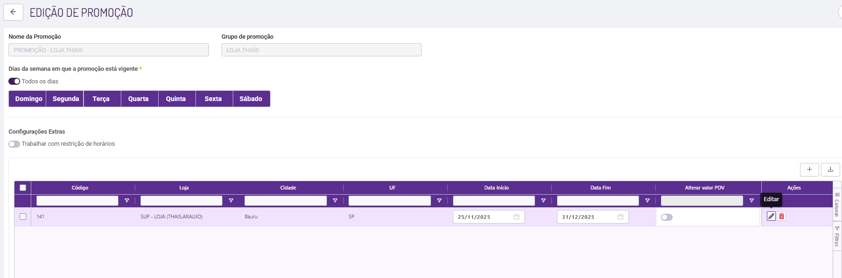
Task: Open filter options for Loja column
Action: (231, 201)
